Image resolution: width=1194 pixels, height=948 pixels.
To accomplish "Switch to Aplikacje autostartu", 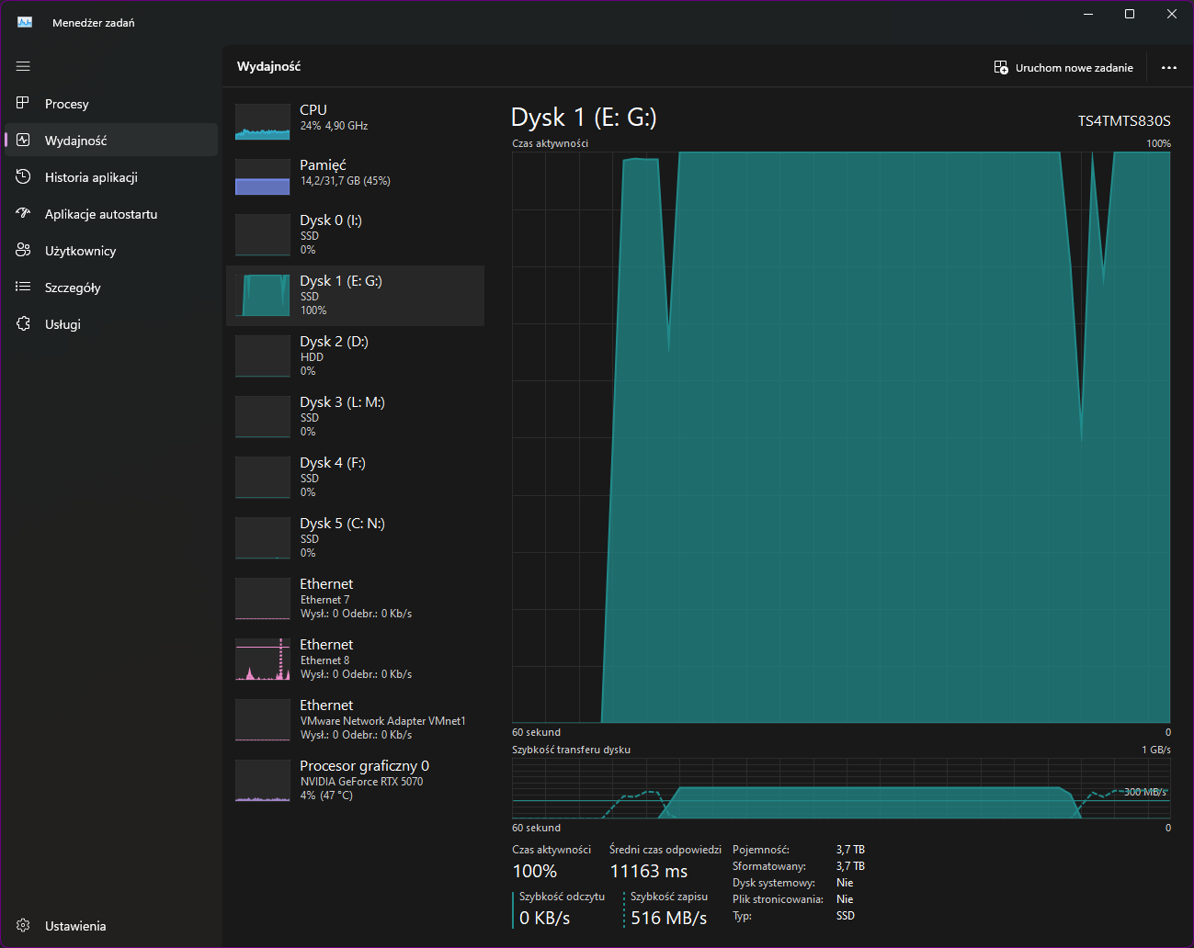I will coord(111,214).
